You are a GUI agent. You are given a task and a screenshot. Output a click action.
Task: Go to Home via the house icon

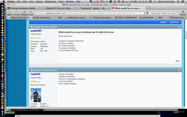click(183, 12)
